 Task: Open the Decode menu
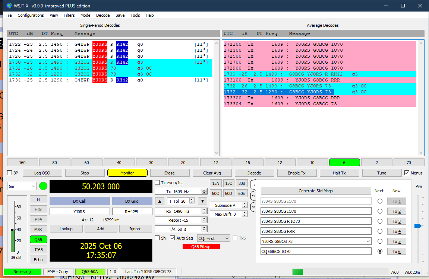click(103, 15)
